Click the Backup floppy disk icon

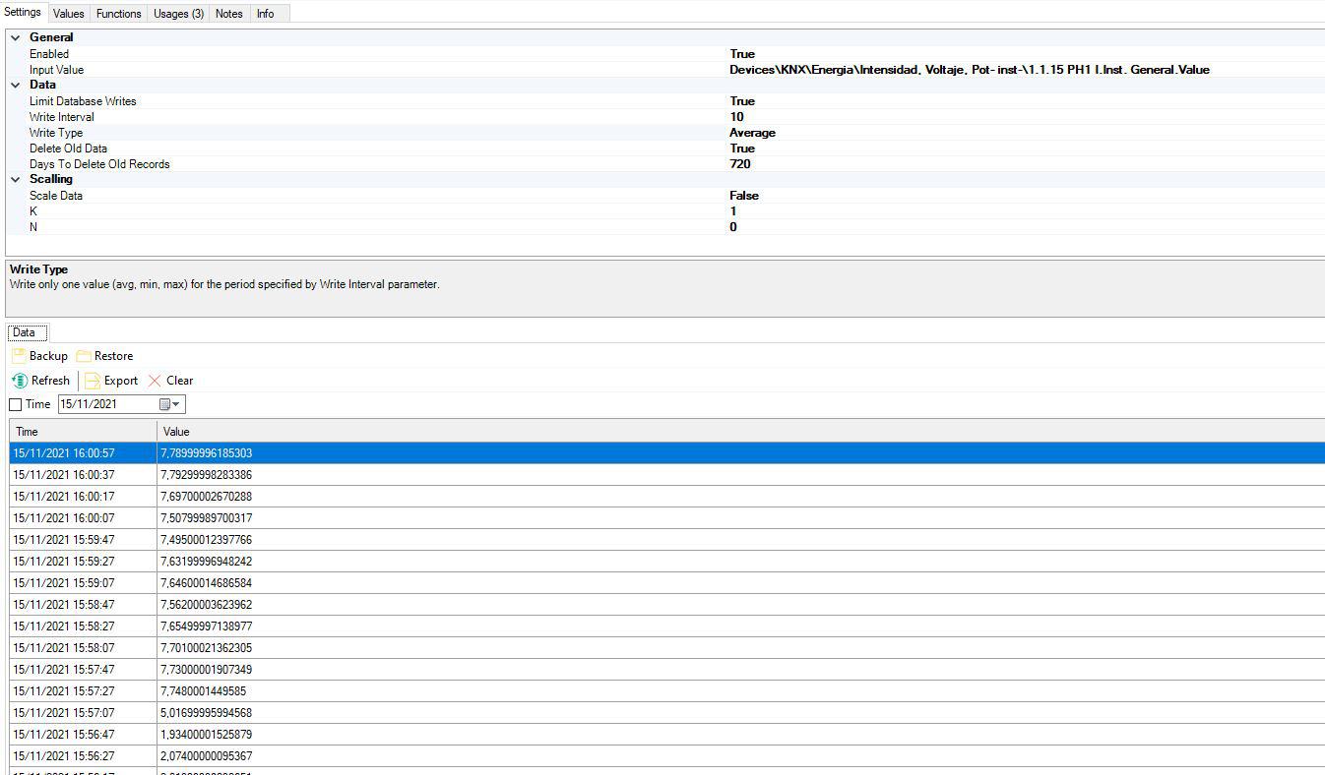coord(19,356)
